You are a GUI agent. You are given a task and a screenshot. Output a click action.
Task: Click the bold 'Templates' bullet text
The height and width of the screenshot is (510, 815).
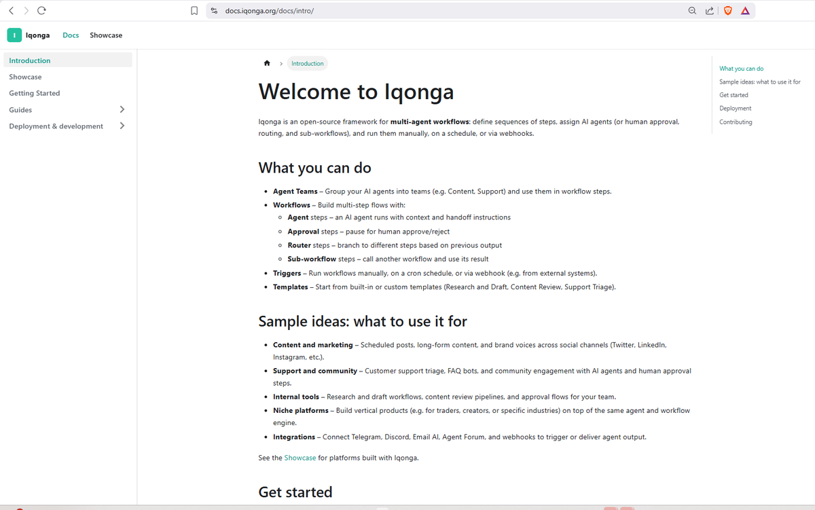pyautogui.click(x=291, y=287)
